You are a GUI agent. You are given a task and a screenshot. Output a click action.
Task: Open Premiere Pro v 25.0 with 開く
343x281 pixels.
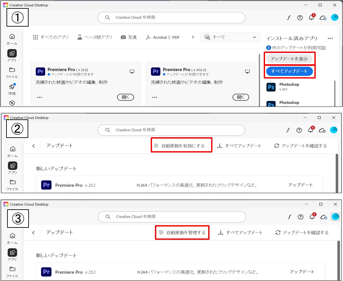coord(126,97)
